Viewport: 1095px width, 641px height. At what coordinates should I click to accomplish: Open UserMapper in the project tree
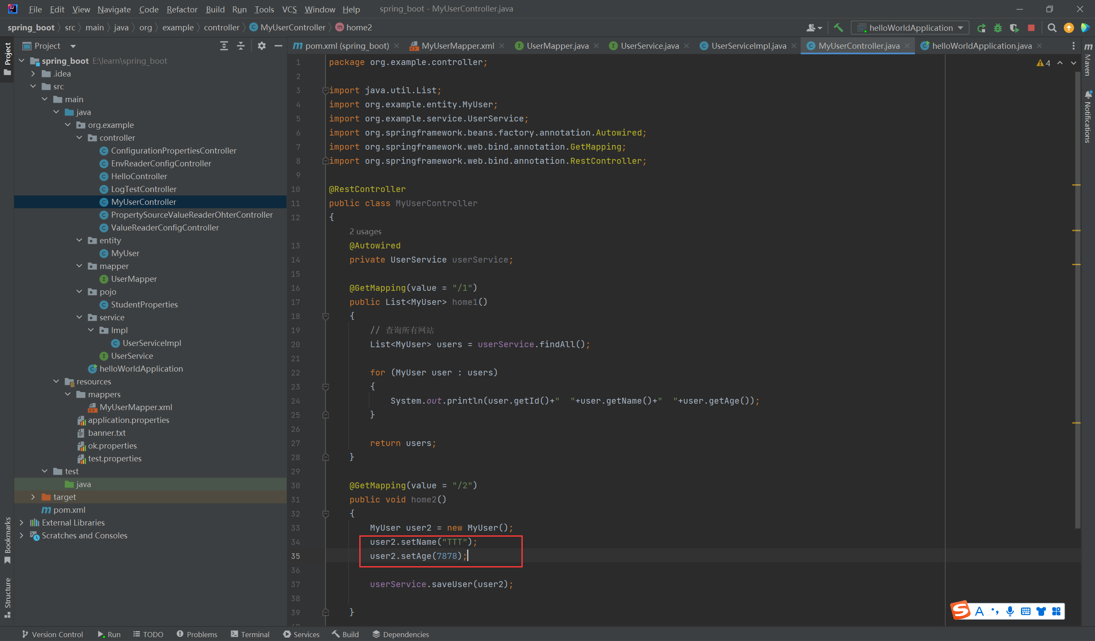[x=133, y=279]
